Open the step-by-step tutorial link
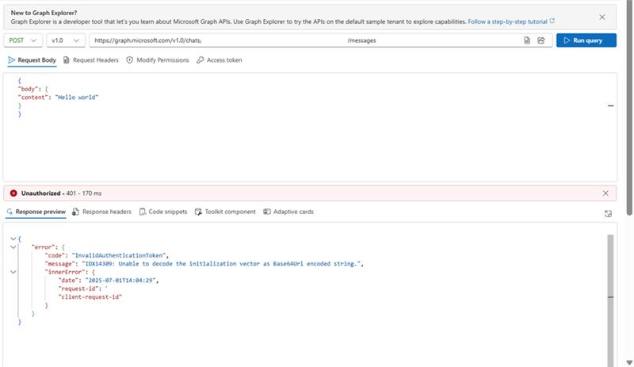The height and width of the screenshot is (367, 634). [x=511, y=22]
